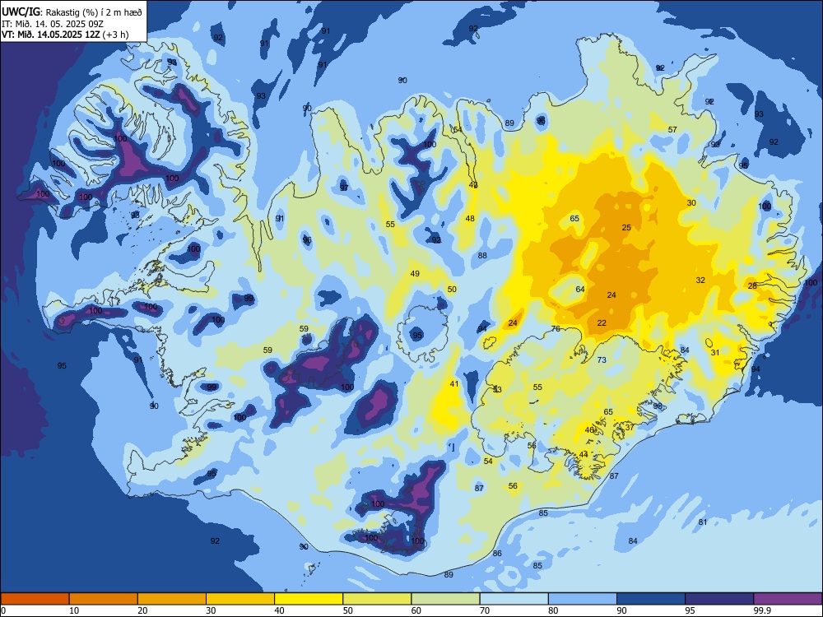Select the 80–90 medium blue legend swatch
The height and width of the screenshot is (617, 823).
583,599
